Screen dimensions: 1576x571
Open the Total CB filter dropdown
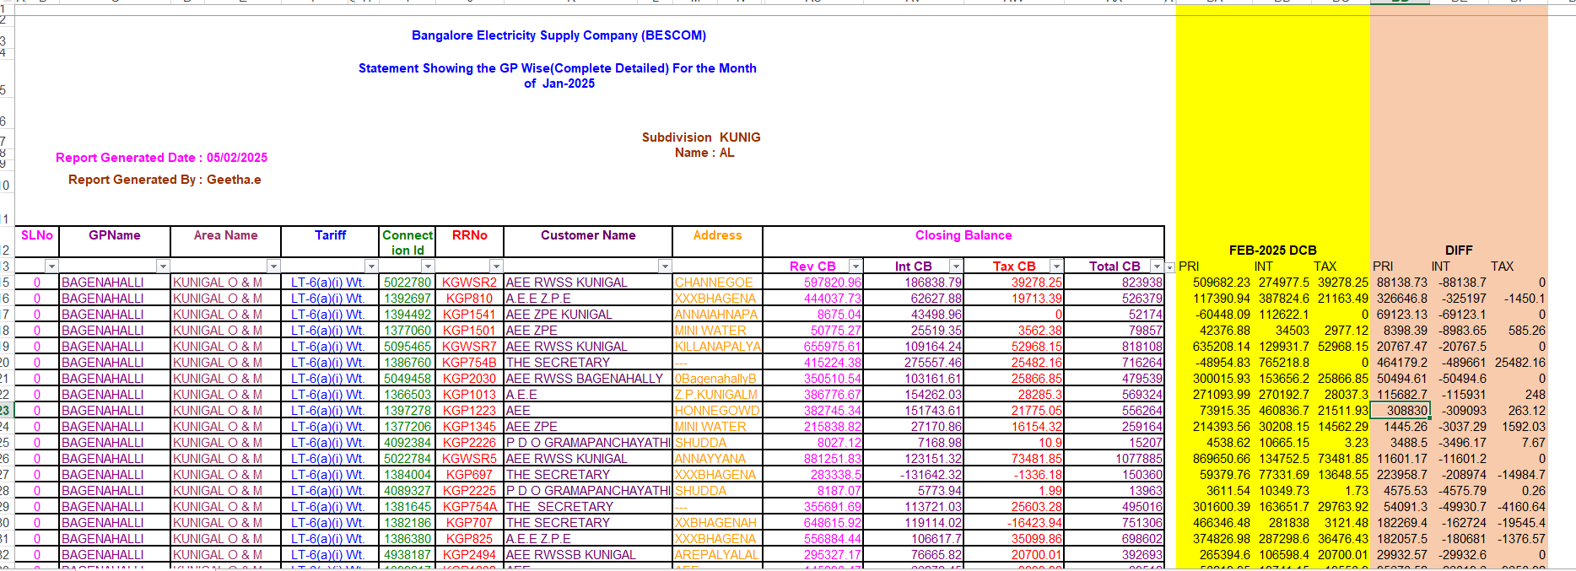(1157, 267)
